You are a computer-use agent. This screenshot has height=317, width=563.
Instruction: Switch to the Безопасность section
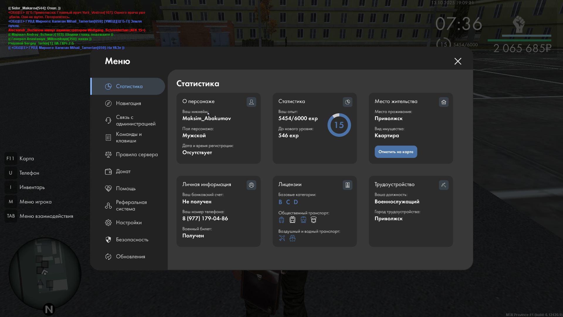[x=132, y=240]
